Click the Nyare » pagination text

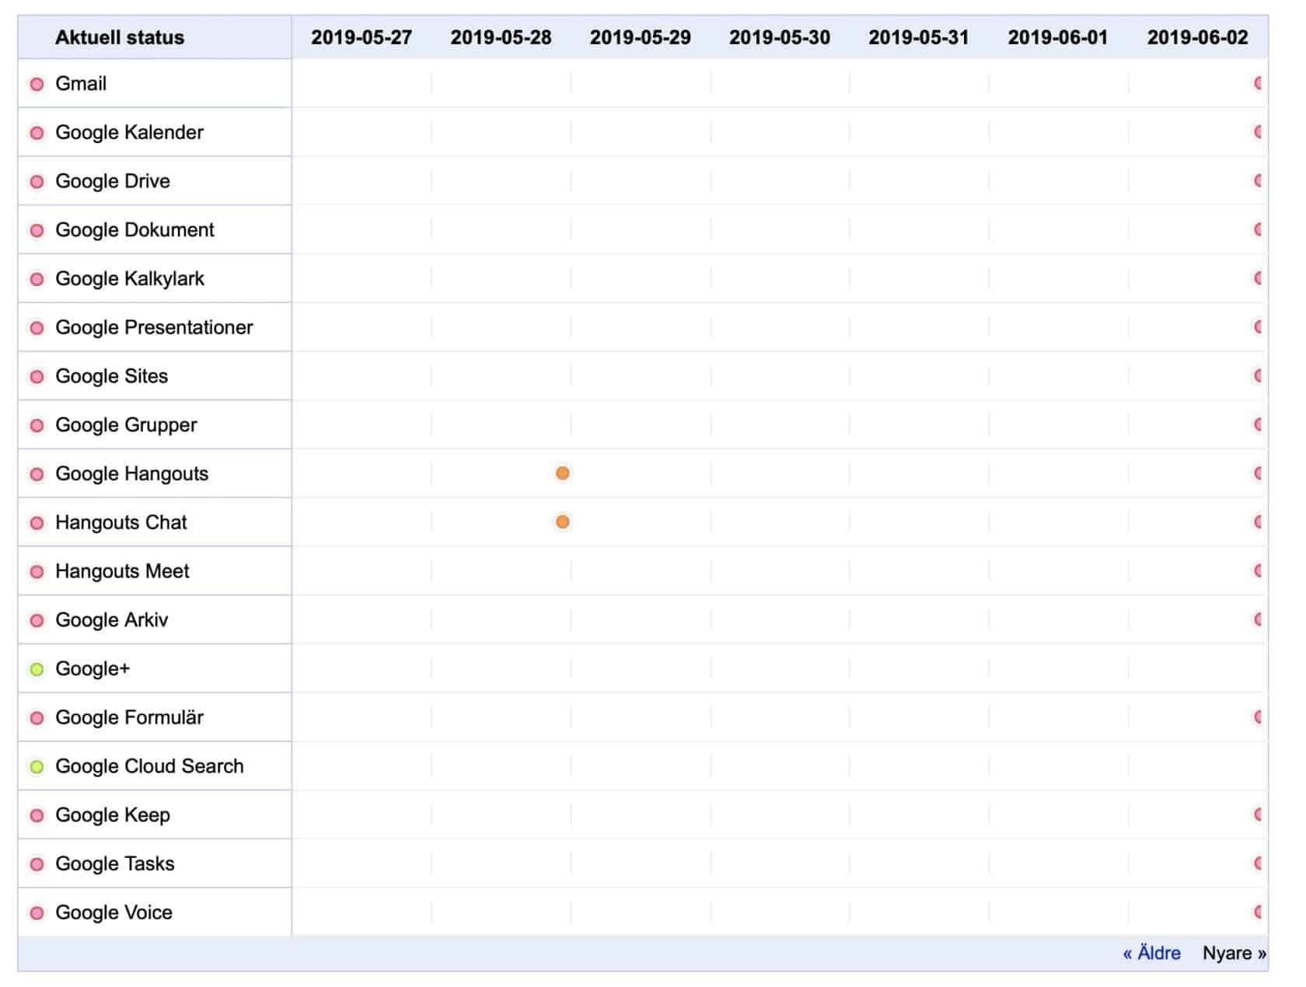(x=1234, y=954)
